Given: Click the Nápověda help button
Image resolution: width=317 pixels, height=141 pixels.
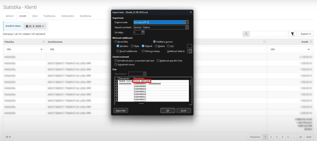Looking at the screenshot, I should pos(121,111).
